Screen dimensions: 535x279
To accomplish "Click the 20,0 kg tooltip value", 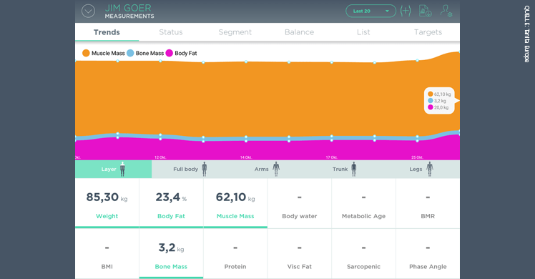I will coord(441,107).
